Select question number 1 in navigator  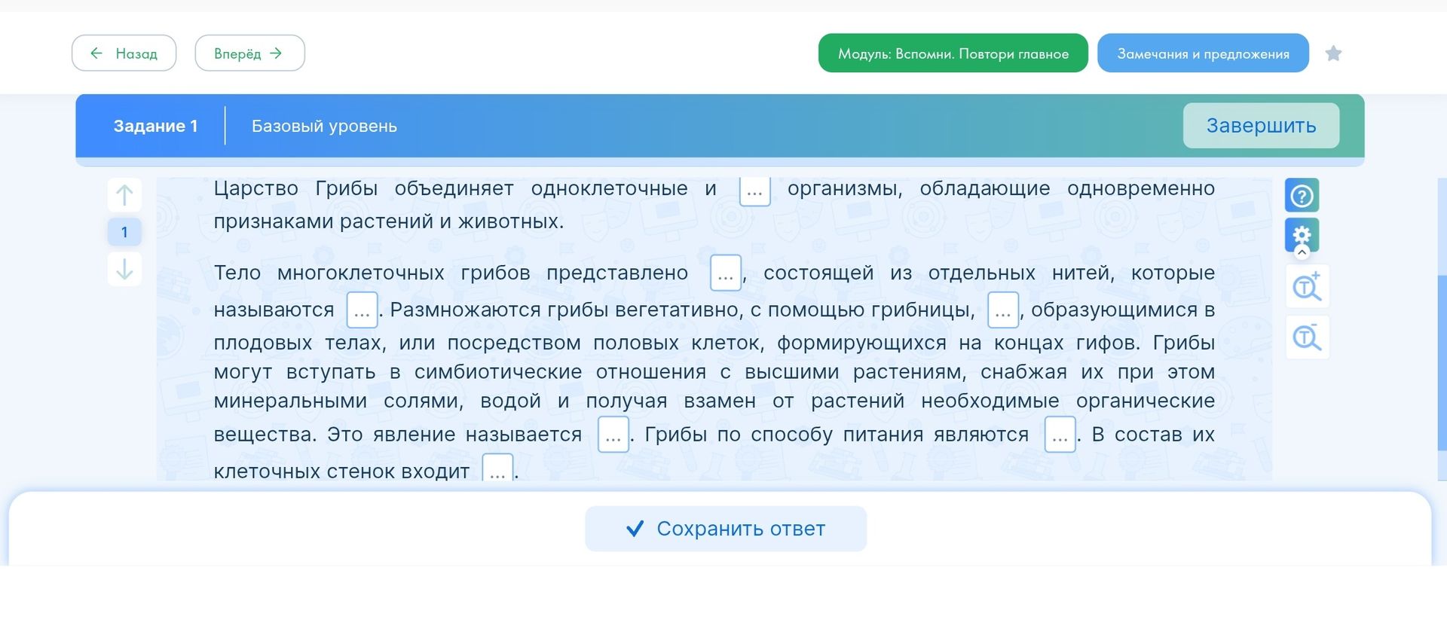pos(124,232)
